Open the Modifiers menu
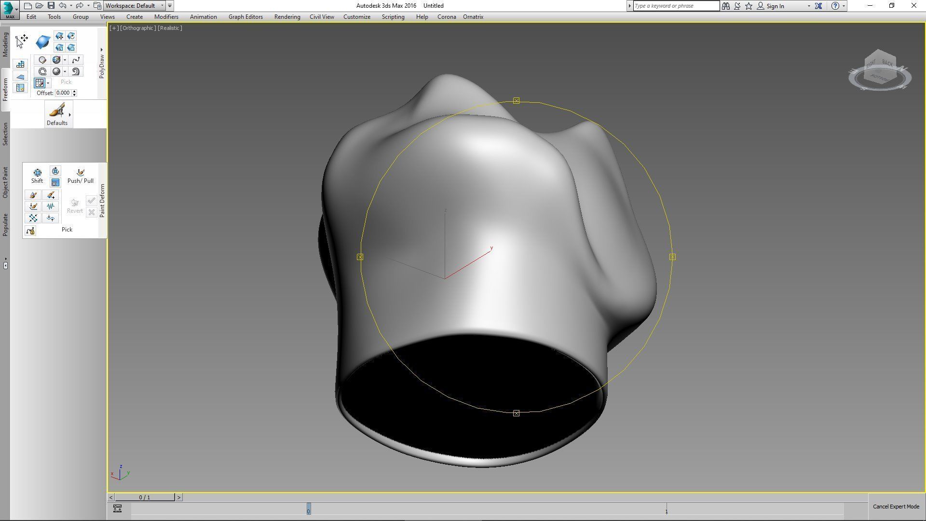The image size is (926, 521). pyautogui.click(x=166, y=17)
